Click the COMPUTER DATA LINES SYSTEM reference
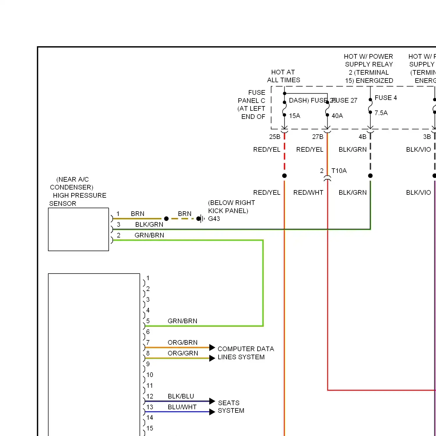 246,353
